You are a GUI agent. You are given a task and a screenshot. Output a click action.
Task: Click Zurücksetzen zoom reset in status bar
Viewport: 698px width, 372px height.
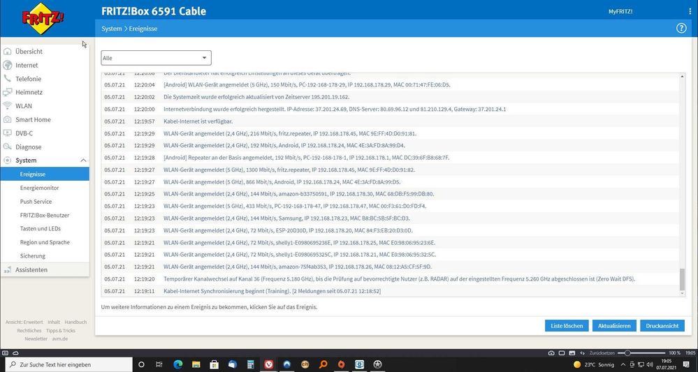pyautogui.click(x=602, y=353)
